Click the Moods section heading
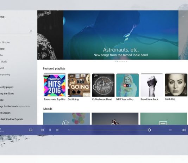188x163 pixels. pos(48,109)
